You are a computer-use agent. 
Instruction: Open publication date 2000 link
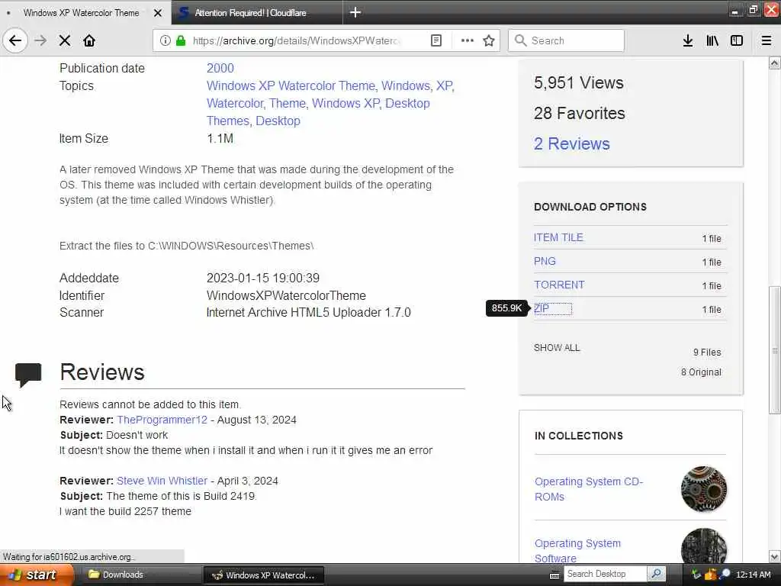[x=220, y=68]
